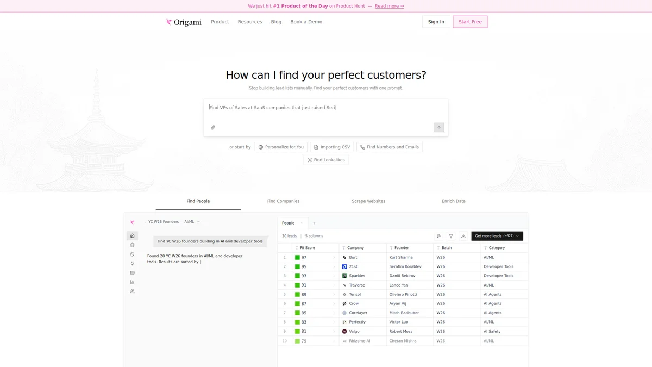
Task: Open the layers icon in the sidebar
Action: pos(132,245)
